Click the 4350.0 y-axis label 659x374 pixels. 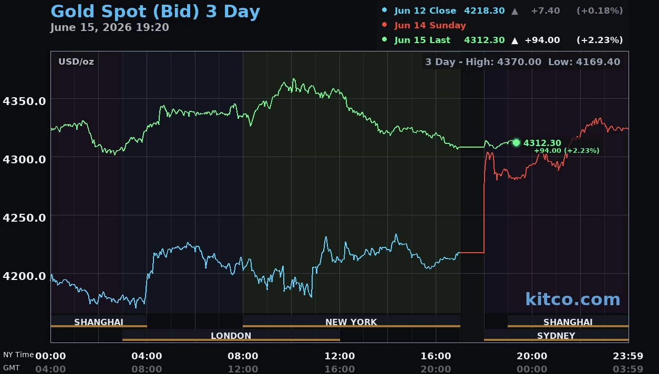click(x=24, y=100)
